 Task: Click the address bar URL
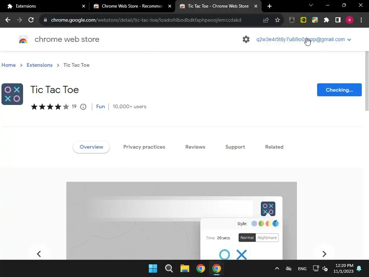[146, 20]
